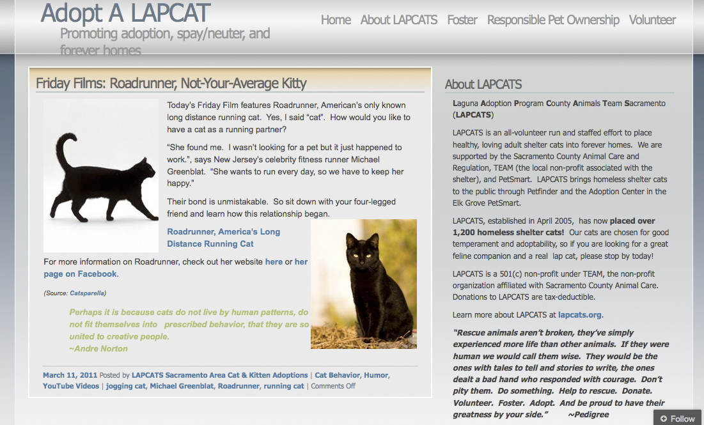The height and width of the screenshot is (425, 704).
Task: Open About LAPCATS in navigation bar
Action: coord(399,20)
